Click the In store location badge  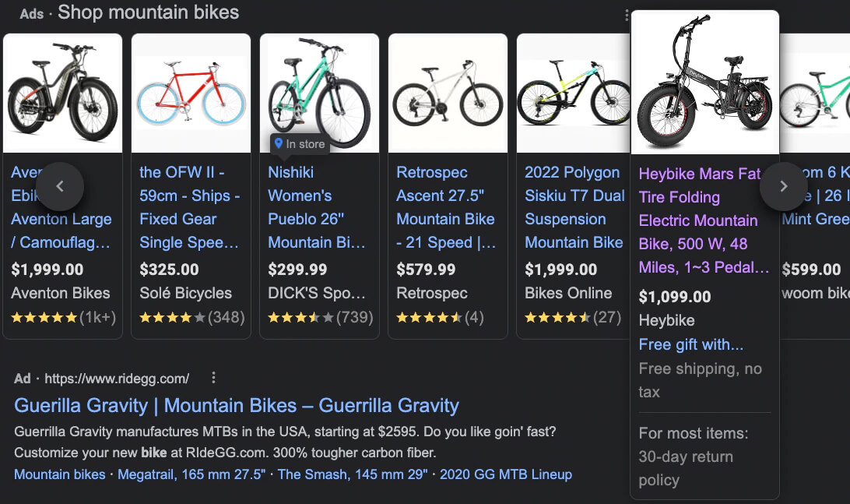click(x=300, y=144)
